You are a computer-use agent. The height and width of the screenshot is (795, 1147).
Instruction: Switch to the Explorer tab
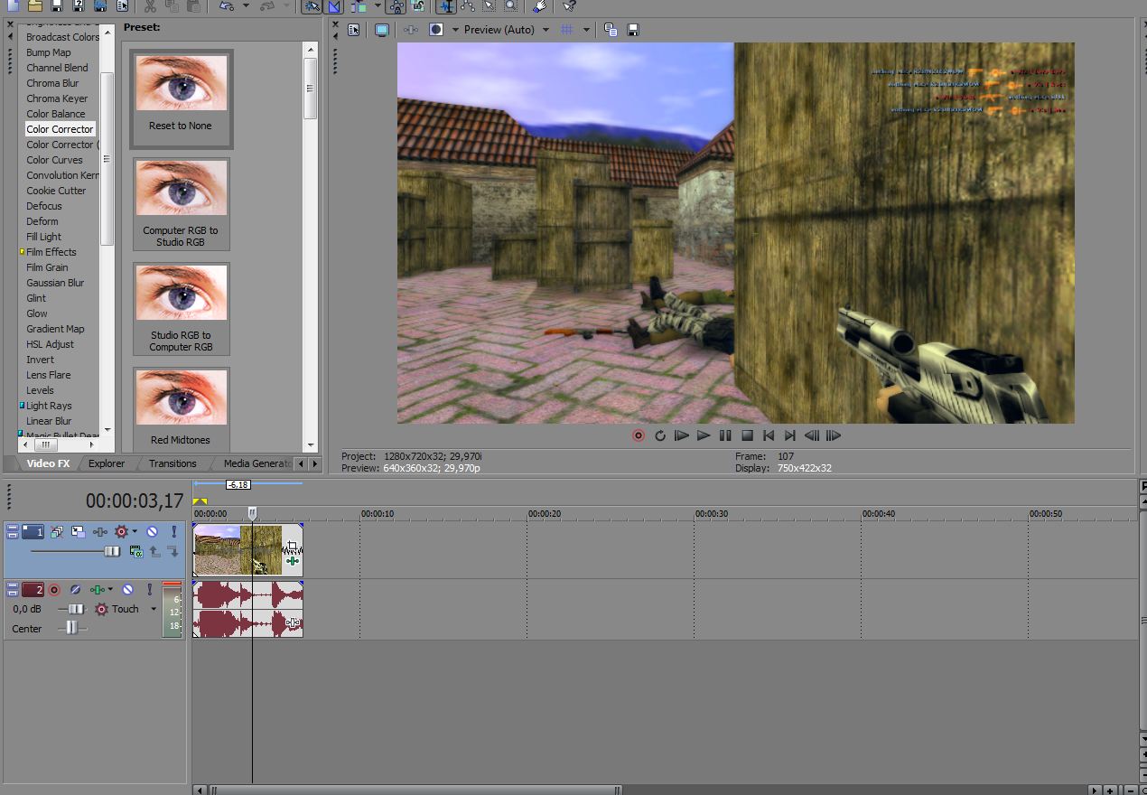tap(107, 463)
